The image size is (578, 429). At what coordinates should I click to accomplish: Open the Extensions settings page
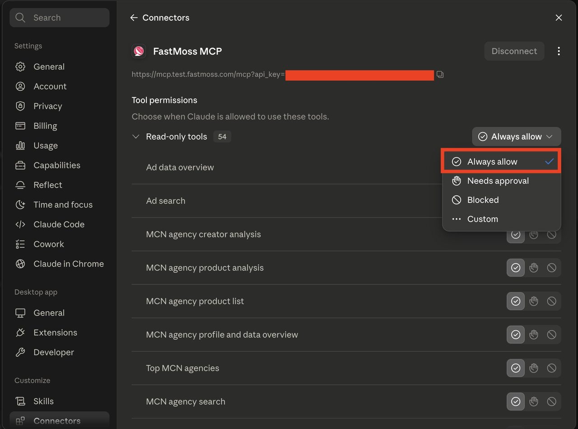(60, 332)
